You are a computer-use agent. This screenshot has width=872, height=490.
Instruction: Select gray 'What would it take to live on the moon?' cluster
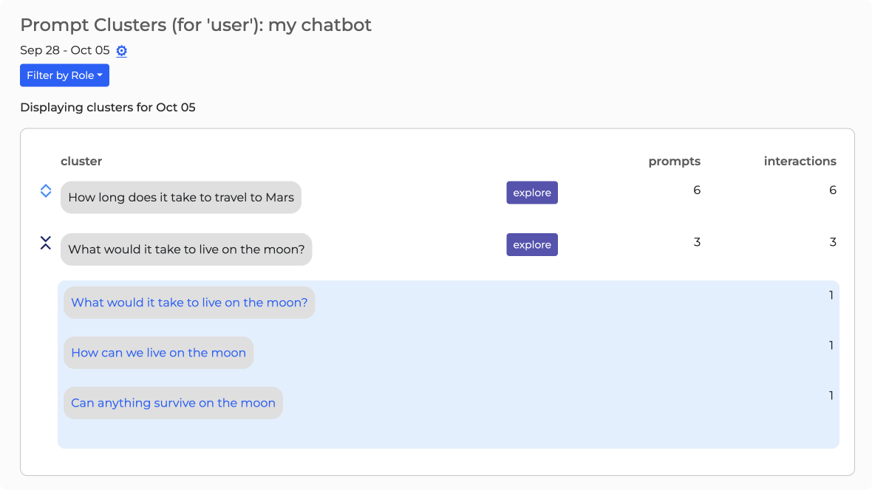point(186,249)
